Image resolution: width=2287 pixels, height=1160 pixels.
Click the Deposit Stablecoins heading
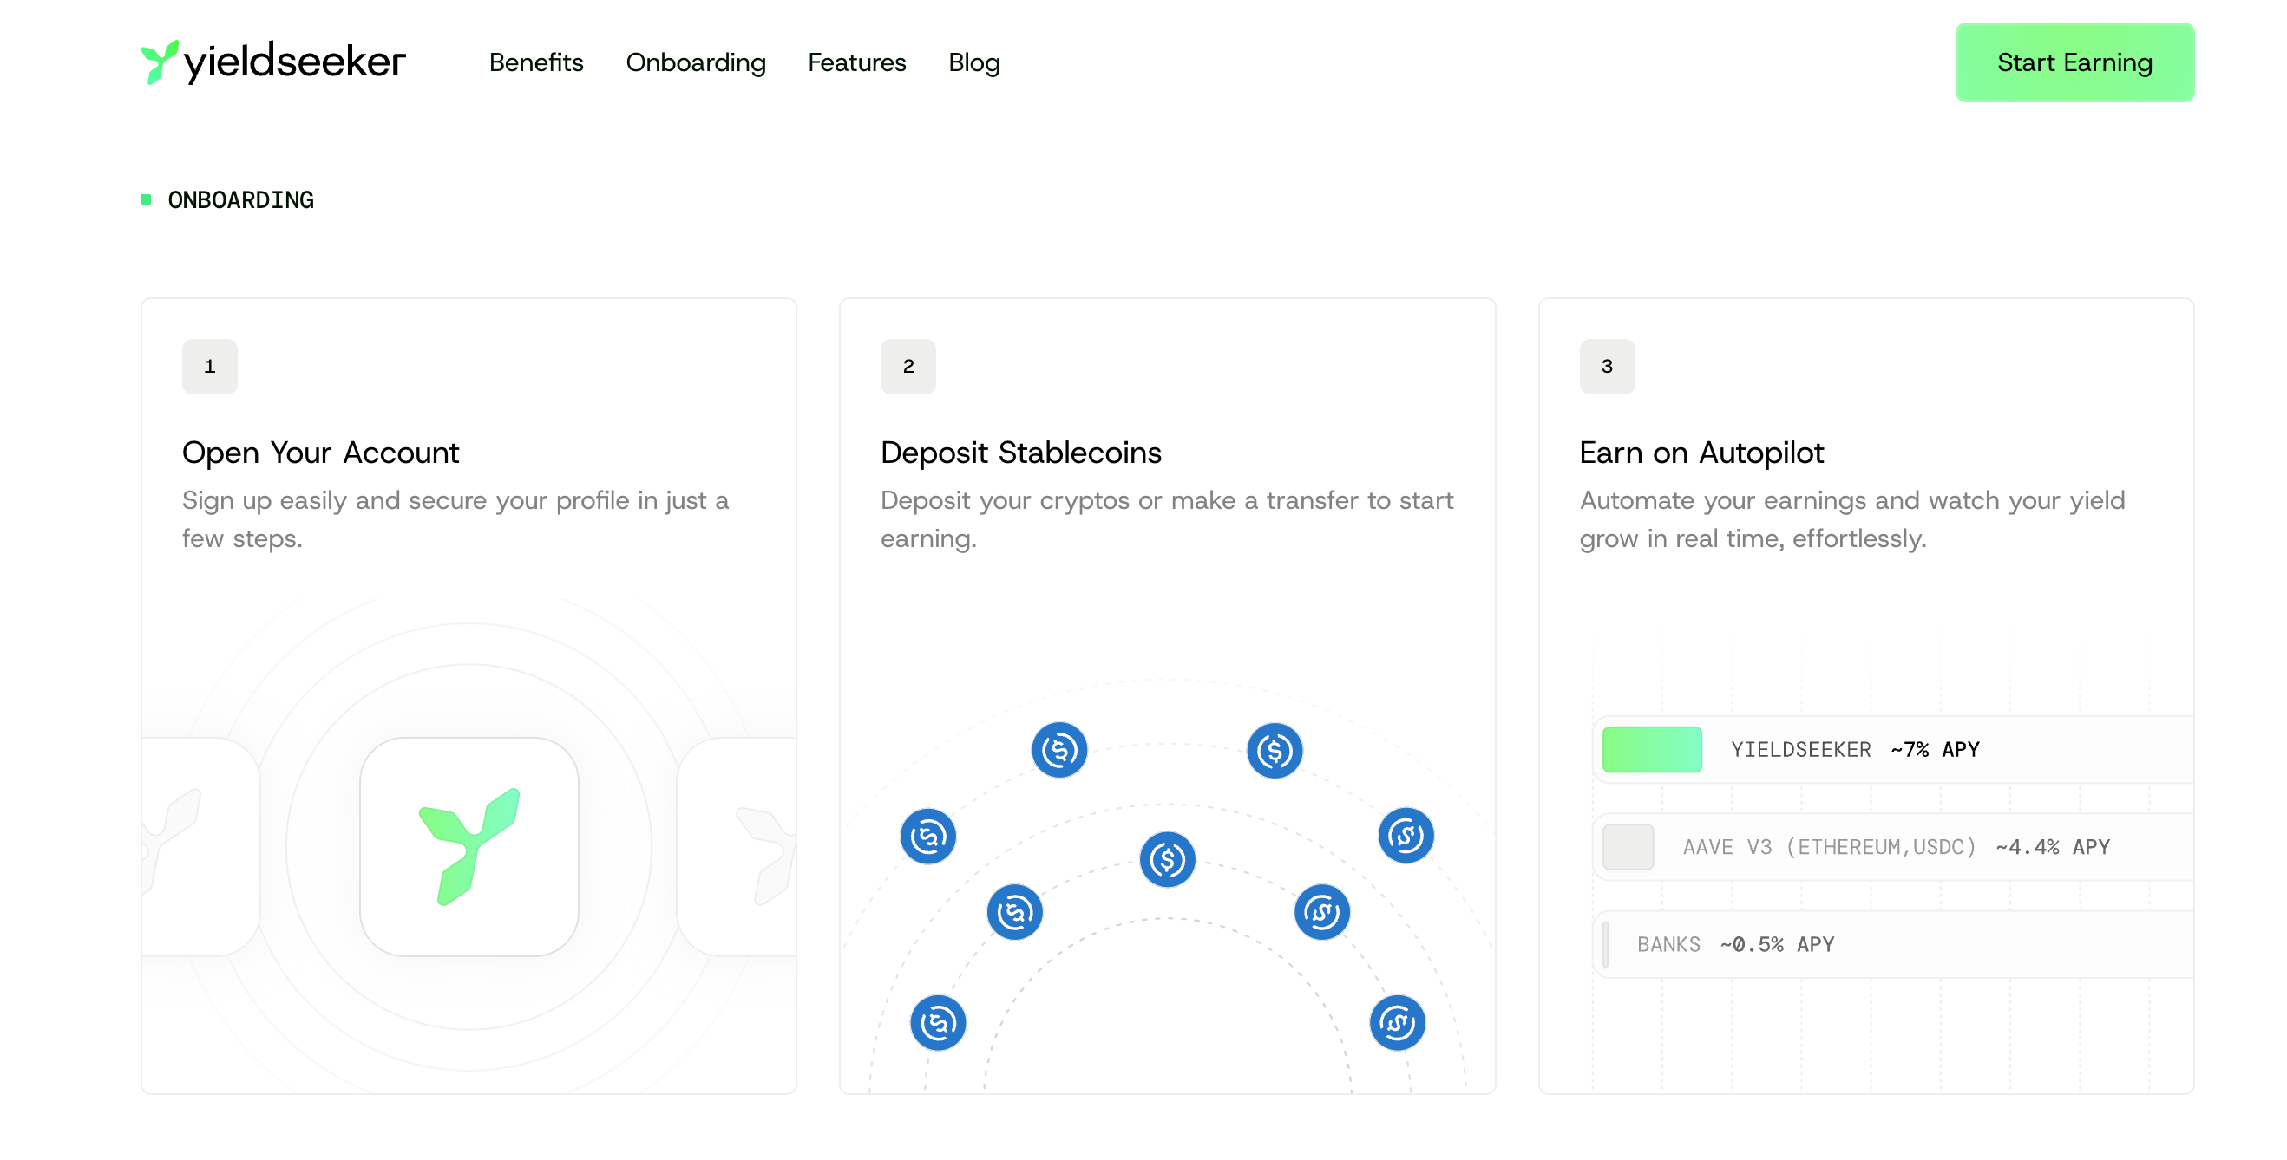(1020, 453)
